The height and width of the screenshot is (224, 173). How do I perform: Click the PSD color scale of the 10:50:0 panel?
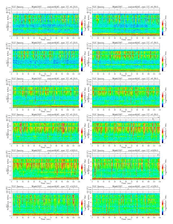click(x=163, y=171)
